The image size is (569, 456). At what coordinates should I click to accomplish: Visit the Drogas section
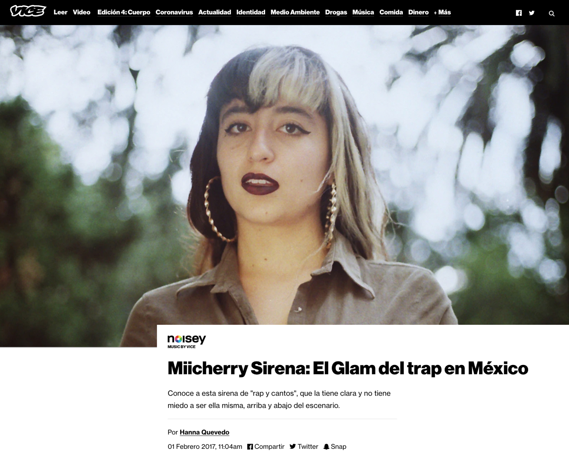pyautogui.click(x=336, y=12)
